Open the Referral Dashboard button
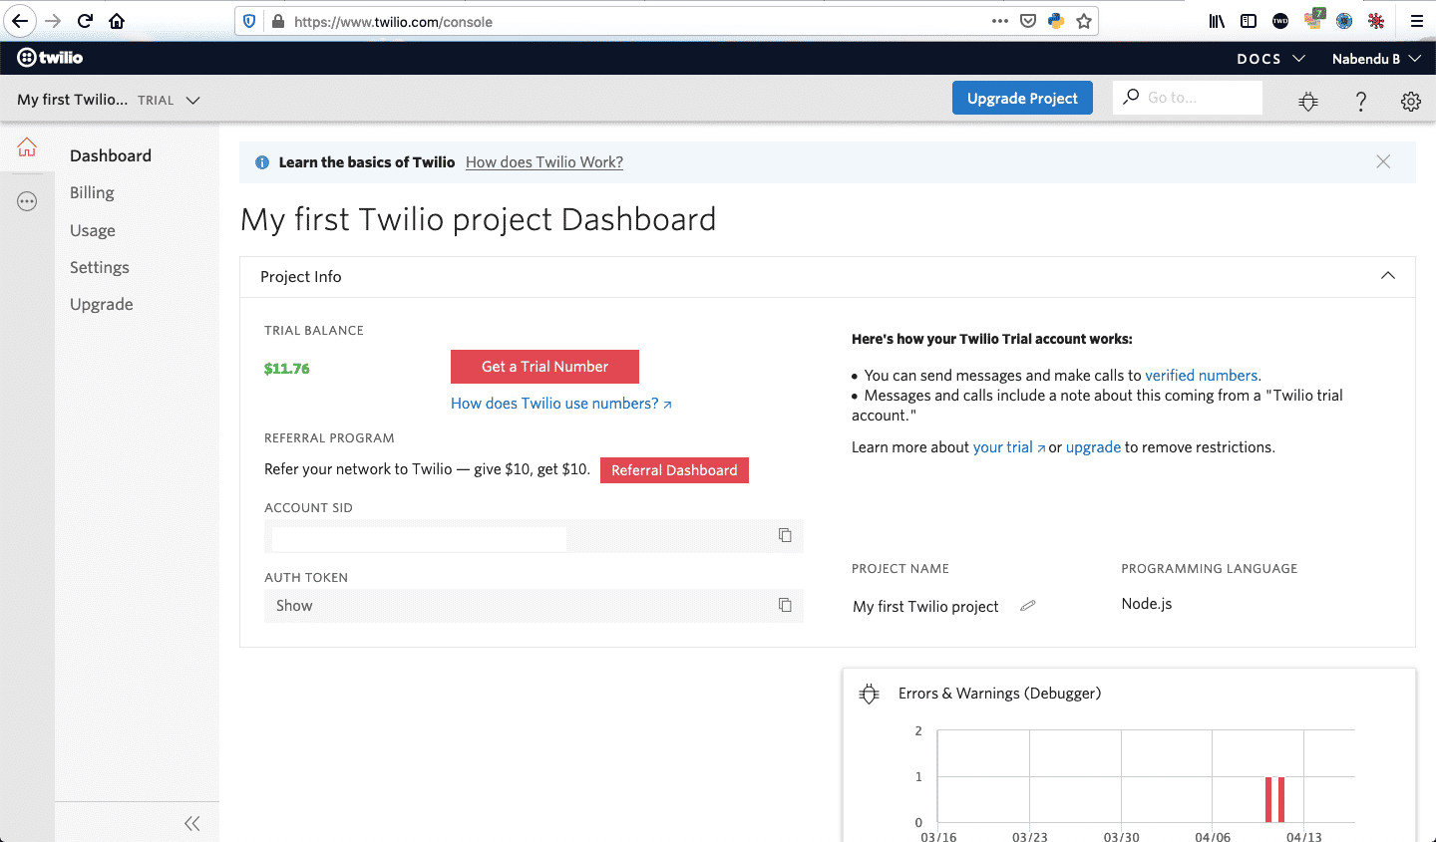 674,470
